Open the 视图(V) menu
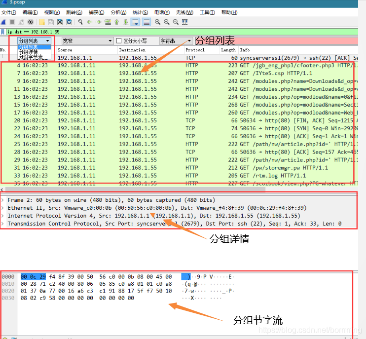Screen dimensions: 366x339 coord(52,12)
